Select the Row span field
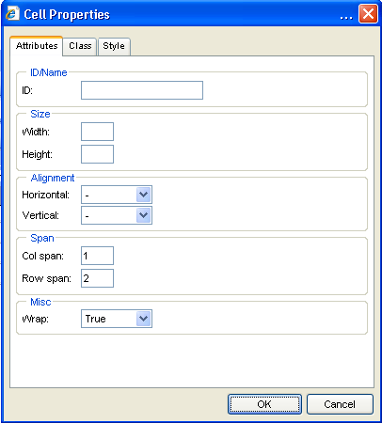The width and height of the screenshot is (382, 423). [x=97, y=278]
